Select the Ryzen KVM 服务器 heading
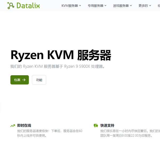160x160 pixels. [61, 55]
